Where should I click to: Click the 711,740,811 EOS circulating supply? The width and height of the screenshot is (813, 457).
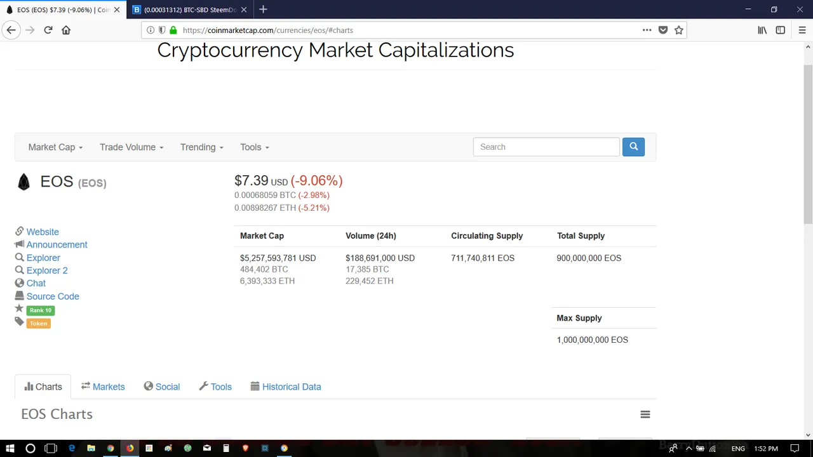pyautogui.click(x=483, y=258)
